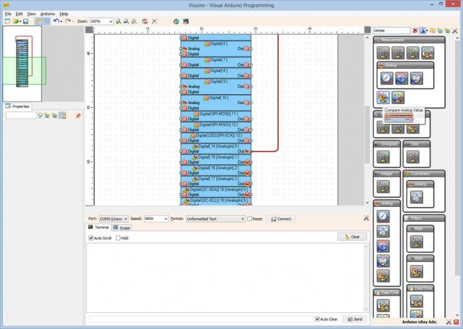Click the Save project toolbar icon
Screen dimensions: 463x329
tap(26, 21)
